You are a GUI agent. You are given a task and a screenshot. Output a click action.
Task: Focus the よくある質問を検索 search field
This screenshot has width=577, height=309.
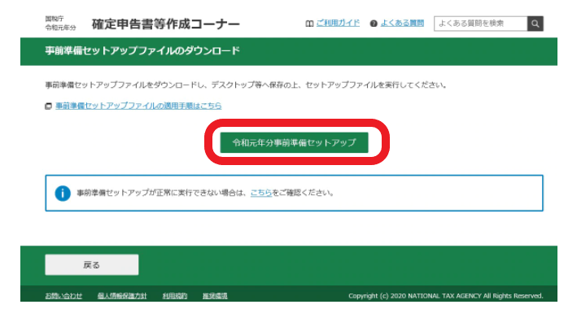click(x=481, y=24)
